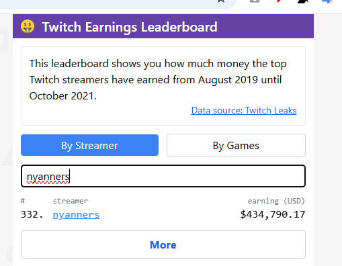342x266 pixels.
Task: Bookmark this page with the star icon
Action: 221,1
